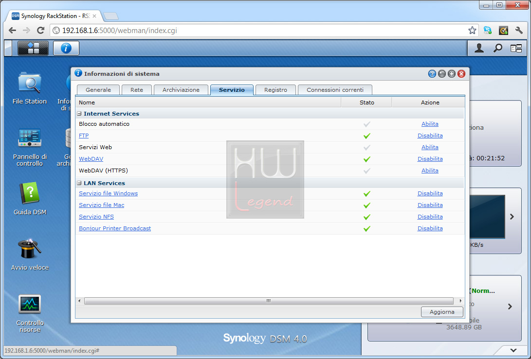This screenshot has height=359, width=531.
Task: Open a new browser tab
Action: 110,16
